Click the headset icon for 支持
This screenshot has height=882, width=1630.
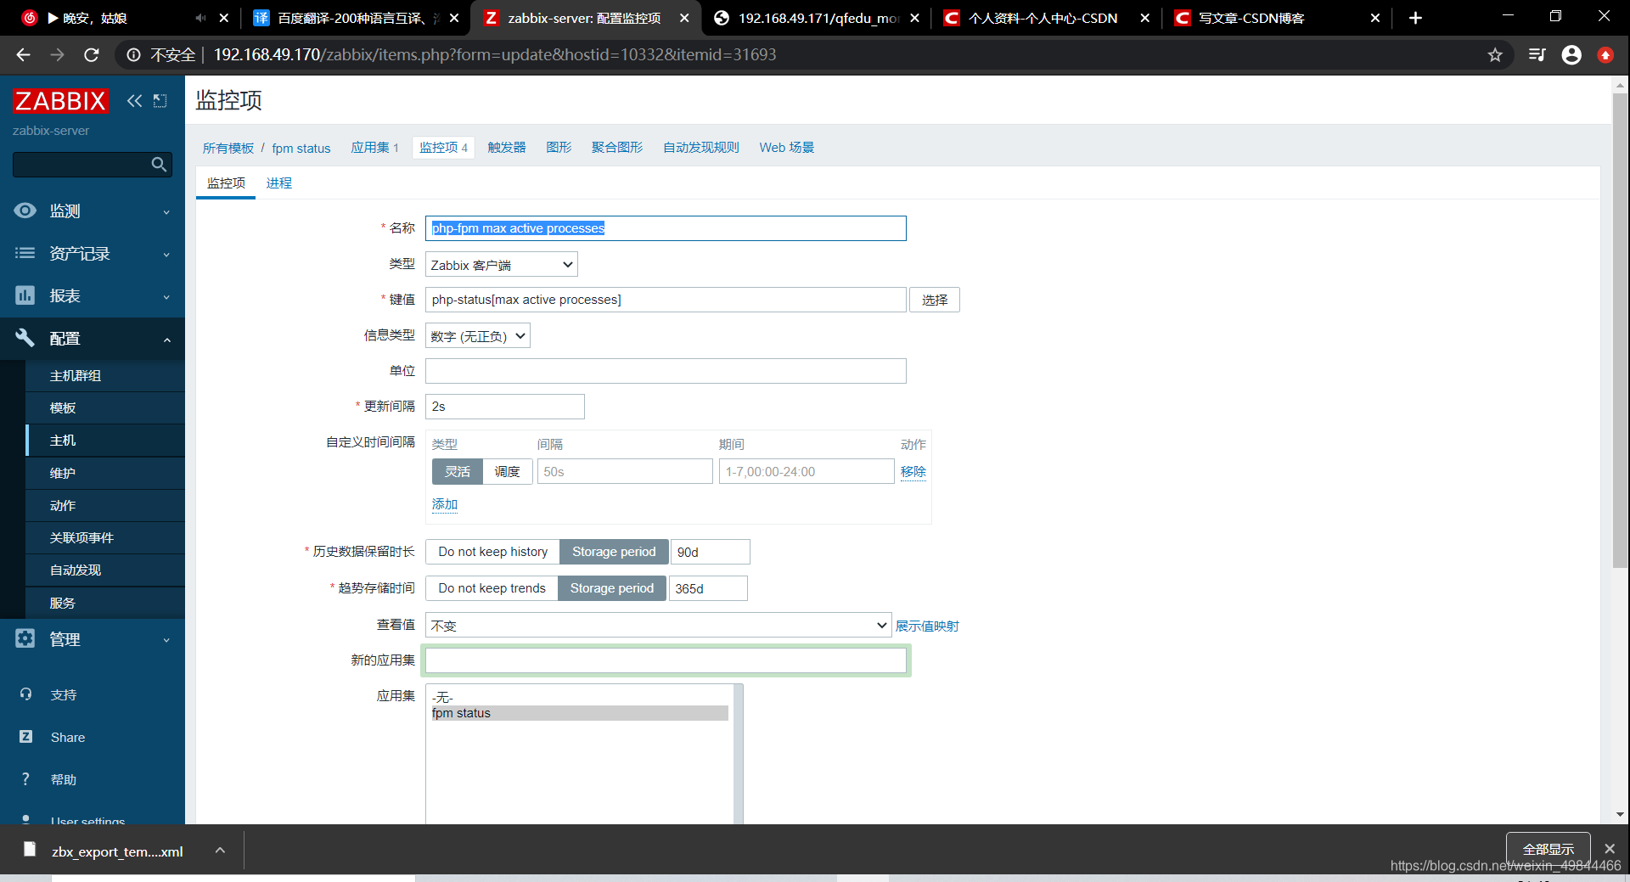[x=25, y=694]
